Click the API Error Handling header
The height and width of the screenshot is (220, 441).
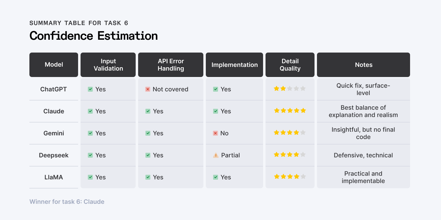(171, 65)
